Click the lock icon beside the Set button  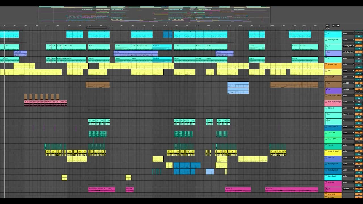[x=338, y=25]
